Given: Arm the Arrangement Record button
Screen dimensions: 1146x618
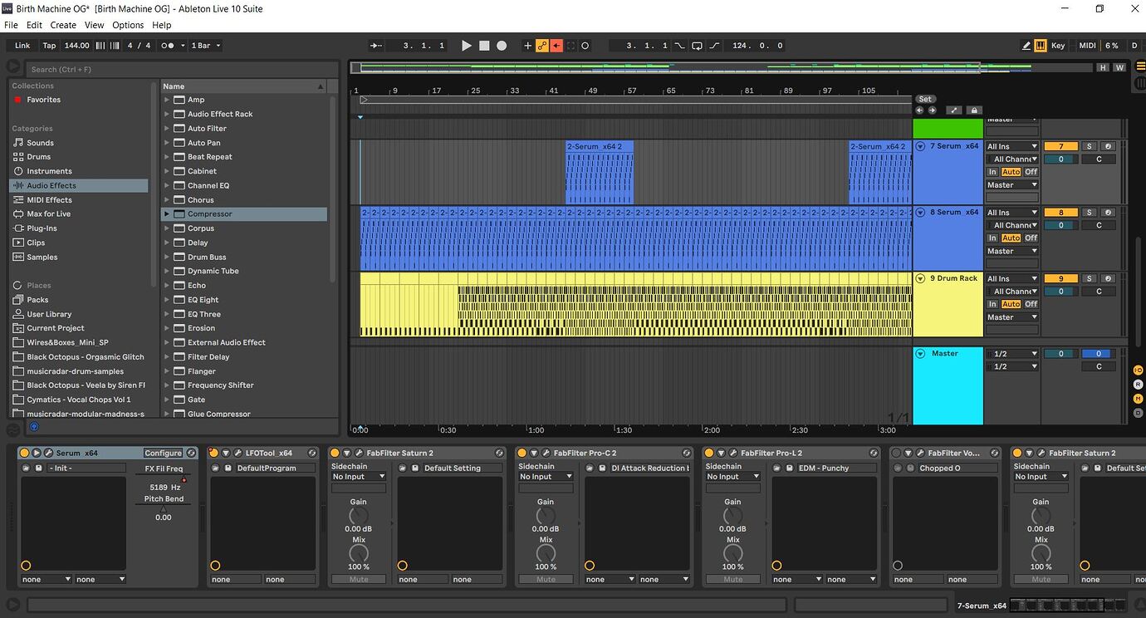Looking at the screenshot, I should [x=502, y=46].
